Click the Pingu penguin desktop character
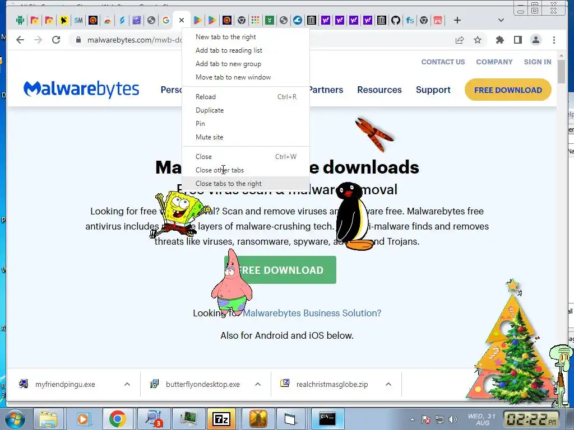The width and height of the screenshot is (574, 430). click(x=353, y=217)
